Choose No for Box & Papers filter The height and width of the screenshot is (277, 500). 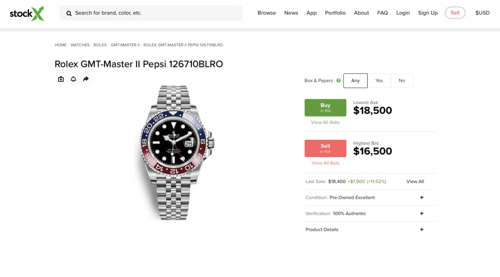click(x=401, y=80)
